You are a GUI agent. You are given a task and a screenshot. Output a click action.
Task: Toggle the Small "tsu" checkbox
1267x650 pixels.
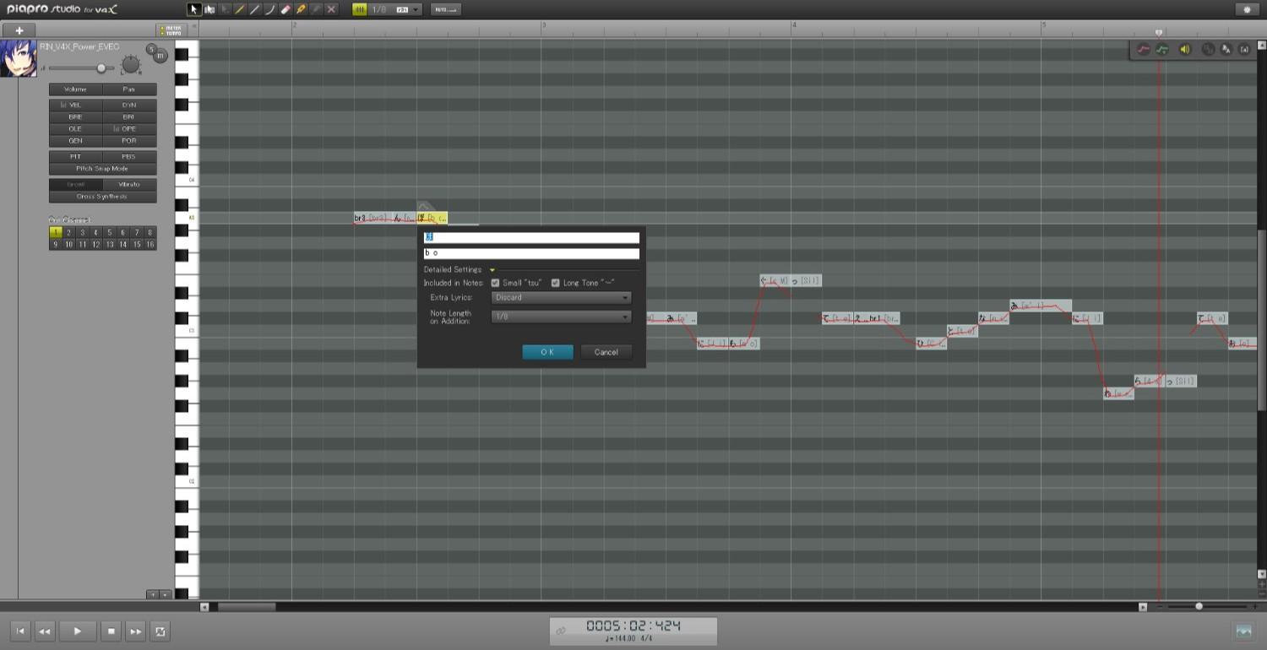[496, 283]
